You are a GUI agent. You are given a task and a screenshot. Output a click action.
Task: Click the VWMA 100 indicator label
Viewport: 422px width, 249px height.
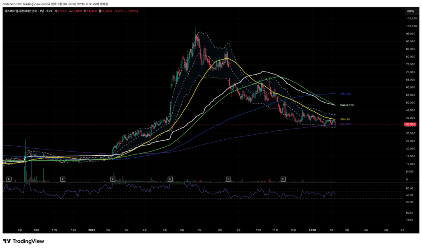point(347,105)
